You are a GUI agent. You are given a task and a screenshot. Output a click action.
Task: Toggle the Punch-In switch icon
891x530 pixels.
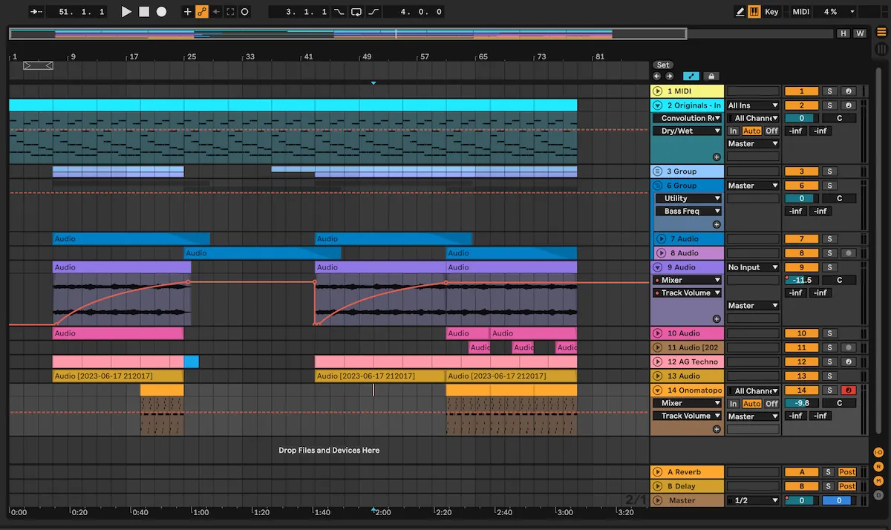pos(339,12)
